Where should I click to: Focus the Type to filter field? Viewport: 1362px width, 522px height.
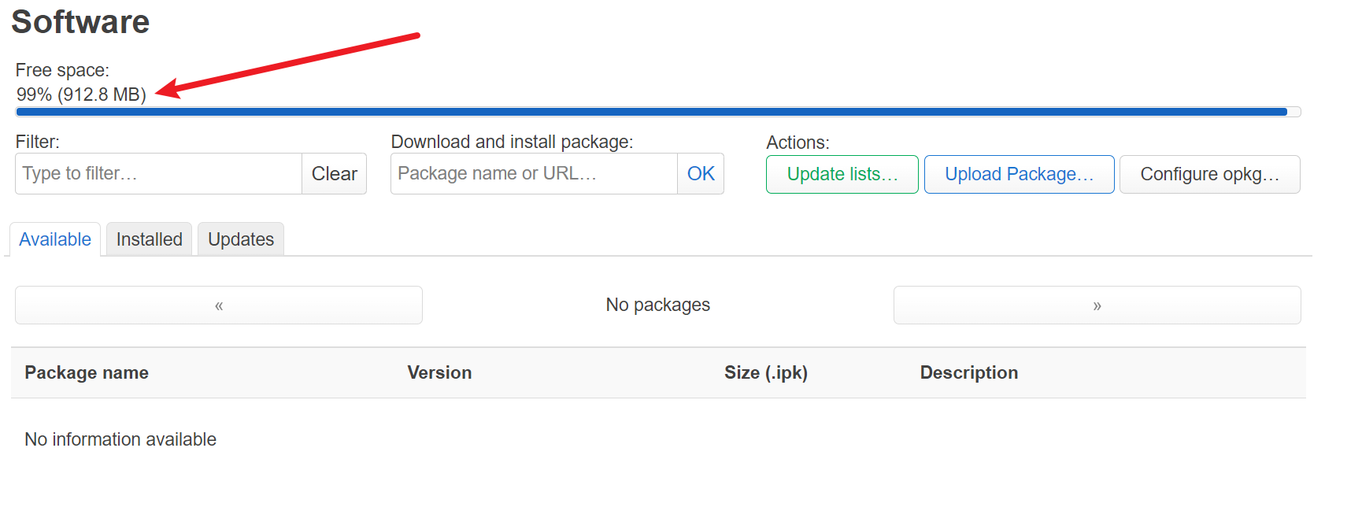tap(158, 174)
